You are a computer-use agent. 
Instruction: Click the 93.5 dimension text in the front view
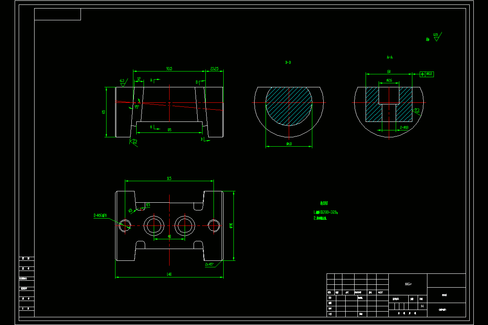pos(169,69)
